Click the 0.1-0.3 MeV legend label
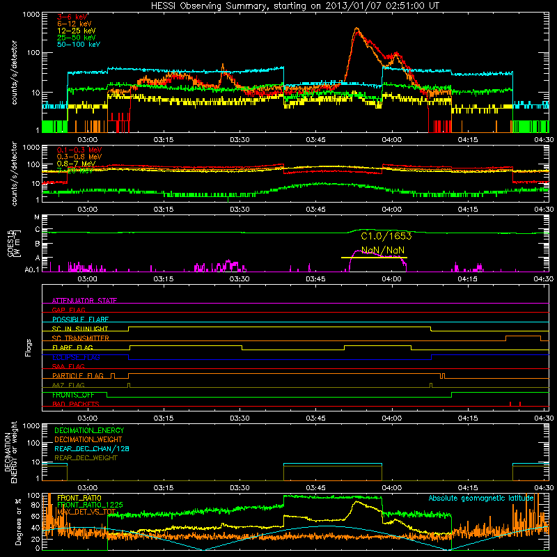This screenshot has width=557, height=557. 79,150
